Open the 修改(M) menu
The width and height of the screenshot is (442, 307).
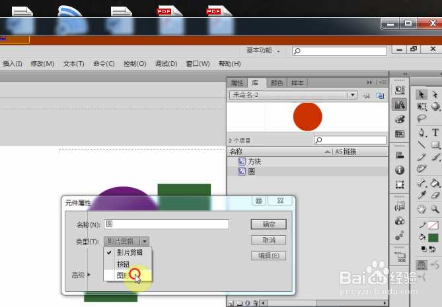pos(42,64)
